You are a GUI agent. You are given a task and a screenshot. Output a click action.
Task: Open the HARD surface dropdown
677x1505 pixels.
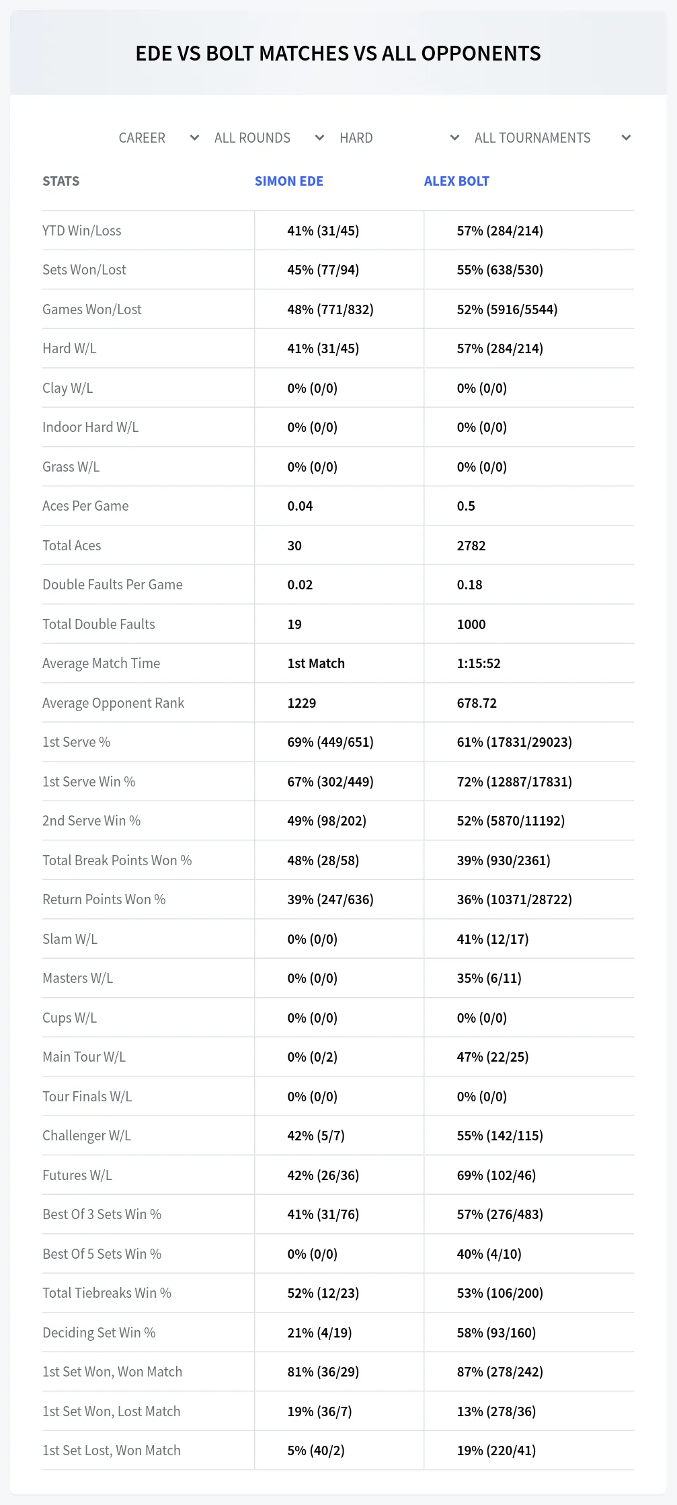(399, 138)
